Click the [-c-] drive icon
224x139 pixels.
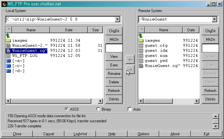[x=9, y=66]
